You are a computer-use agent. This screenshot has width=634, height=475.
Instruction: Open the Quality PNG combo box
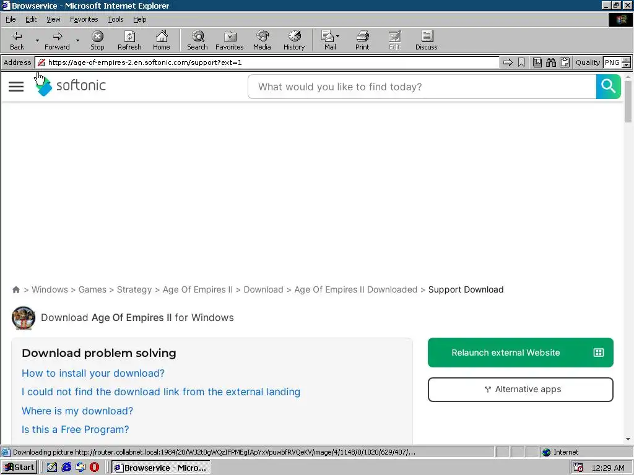[612, 62]
